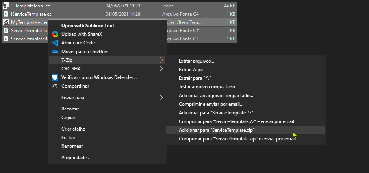Click Arquivo Fonte C# type for IServiceTemplate.cs
Viewport: 369px width, 173px height.
point(180,14)
